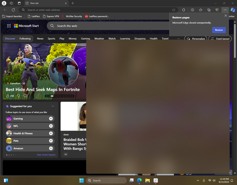The image size is (237, 185).
Task: Dismiss the Restore pages popup
Action: click(x=226, y=16)
